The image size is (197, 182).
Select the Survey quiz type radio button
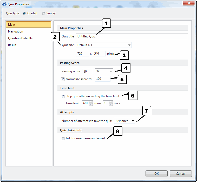pos(43,13)
